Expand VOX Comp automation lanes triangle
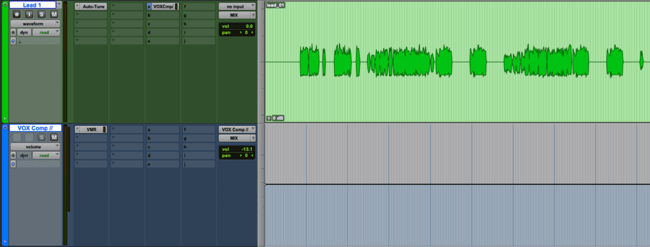Image resolution: width=650 pixels, height=247 pixels. coord(5,242)
